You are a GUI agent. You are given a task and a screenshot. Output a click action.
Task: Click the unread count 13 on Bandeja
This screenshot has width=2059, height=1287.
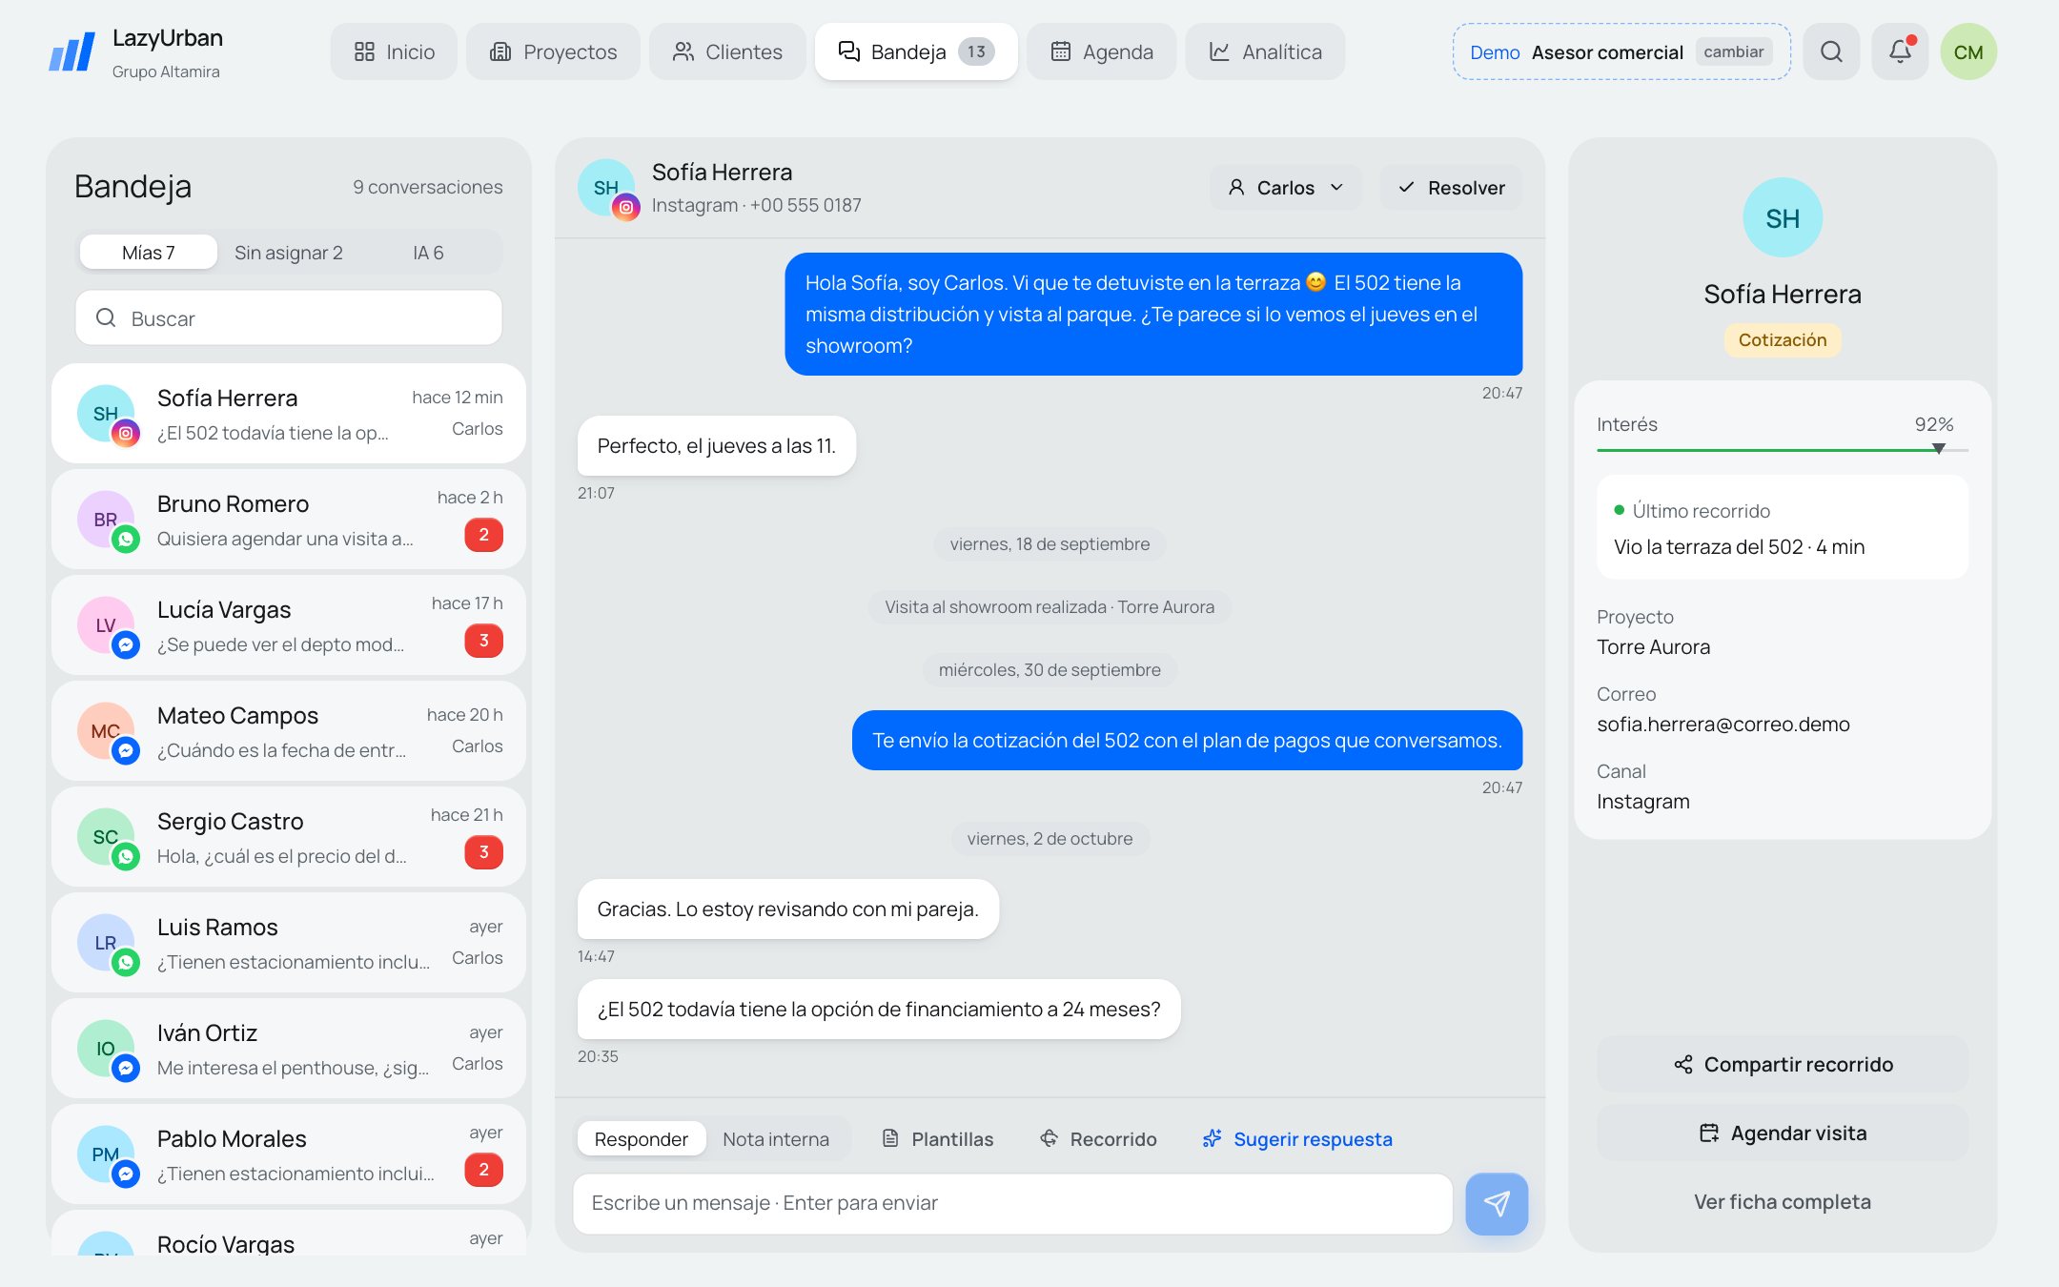[976, 51]
